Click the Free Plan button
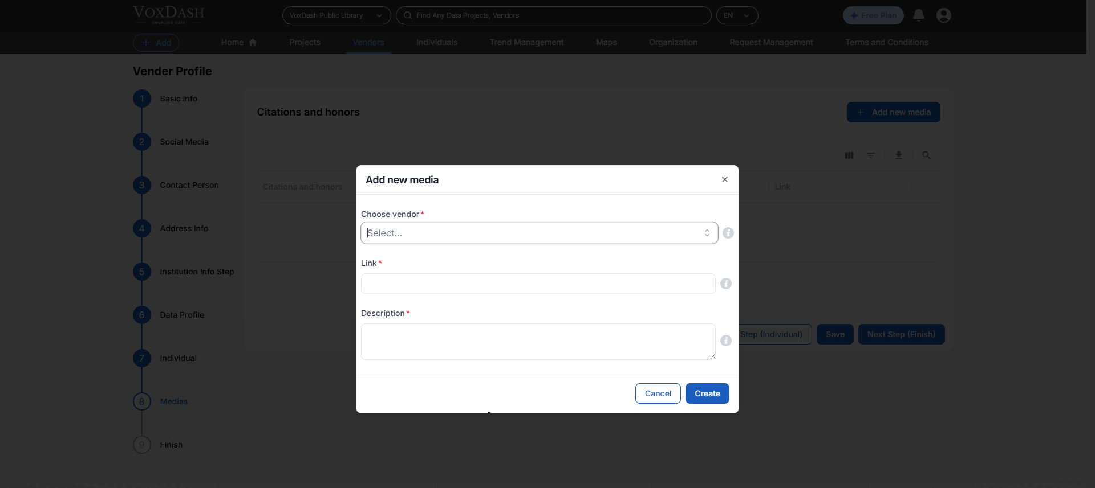Screen dimensions: 1095x488 pos(873,15)
